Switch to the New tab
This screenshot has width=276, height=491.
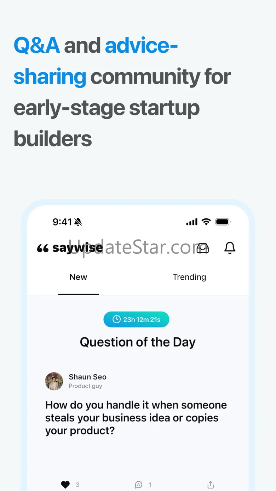[x=78, y=277]
